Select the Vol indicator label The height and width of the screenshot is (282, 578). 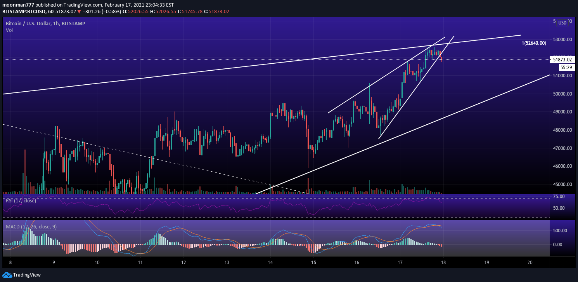9,30
